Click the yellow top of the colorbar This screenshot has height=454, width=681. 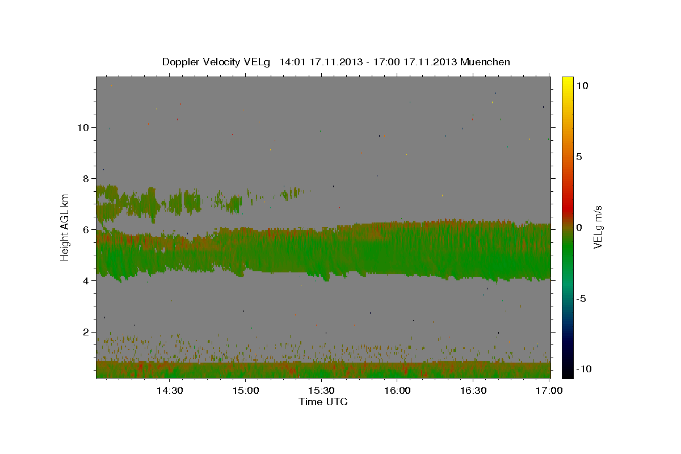(567, 82)
